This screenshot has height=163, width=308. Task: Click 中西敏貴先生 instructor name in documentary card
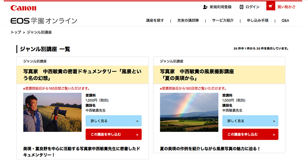tap(95, 111)
